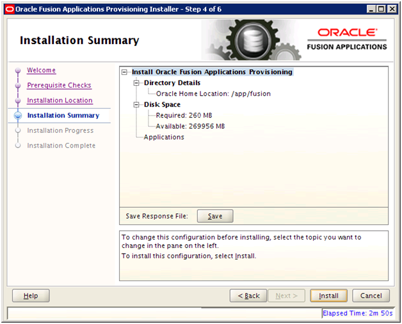Click the Save Response File label

click(x=157, y=216)
